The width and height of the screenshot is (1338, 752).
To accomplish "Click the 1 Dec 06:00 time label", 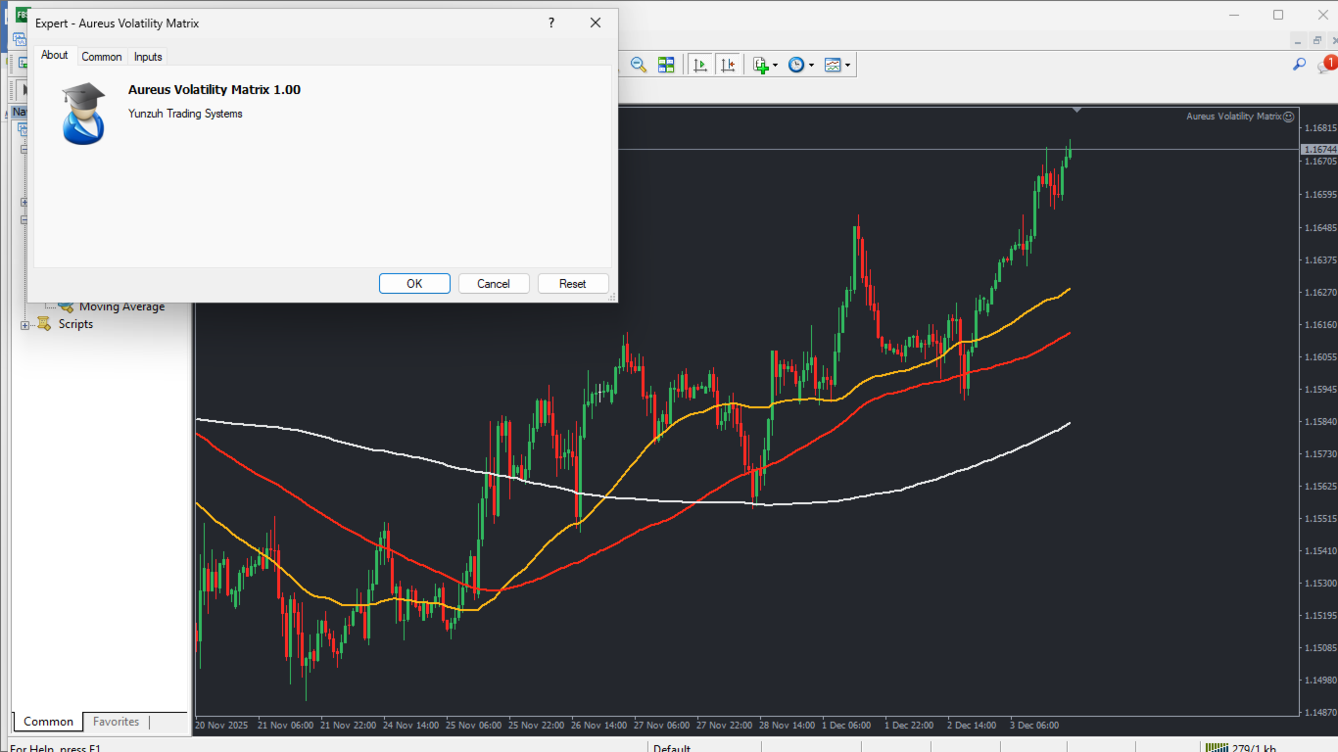I will pos(846,726).
